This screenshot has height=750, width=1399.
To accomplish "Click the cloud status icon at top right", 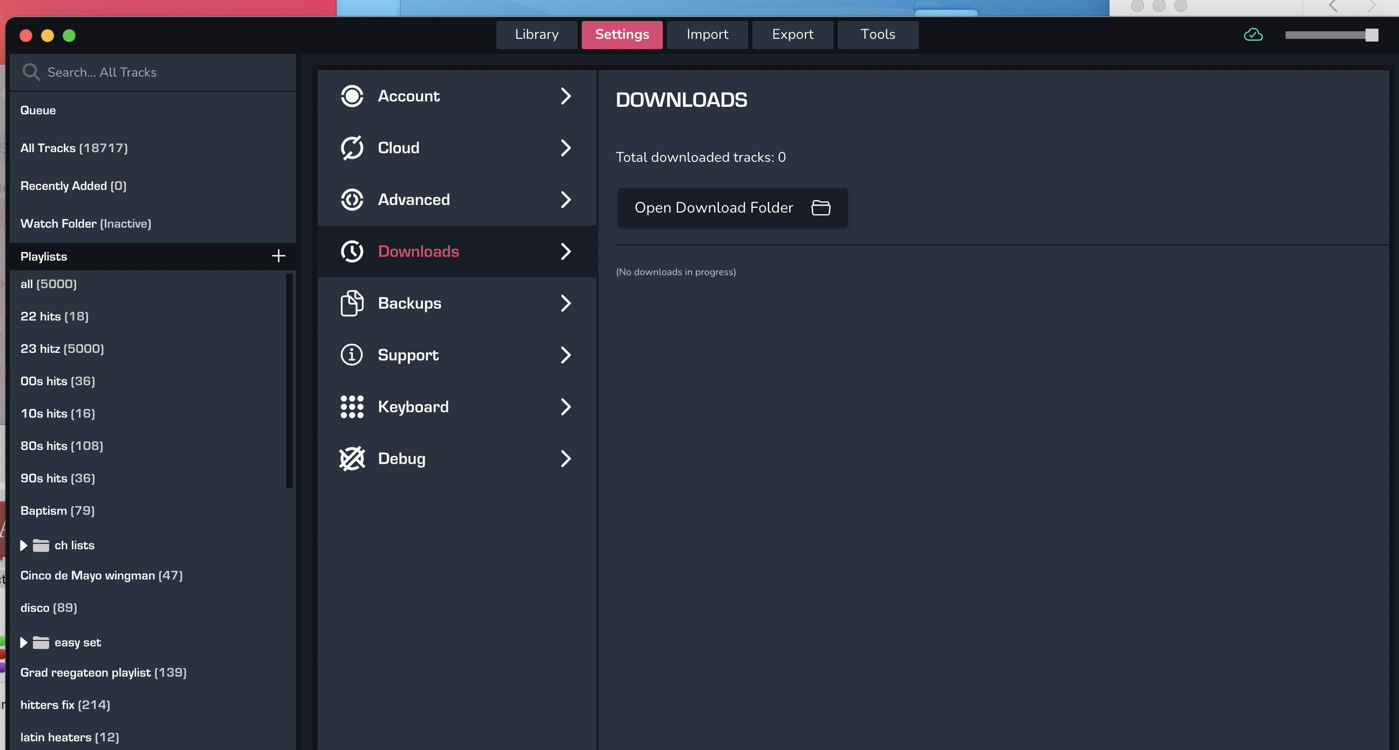I will click(x=1253, y=35).
